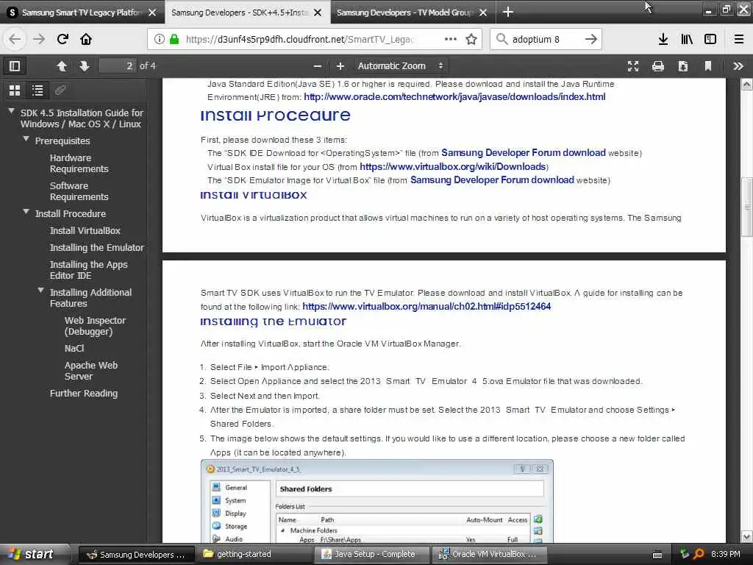Open a new browser tab
This screenshot has width=753, height=565.
tap(508, 13)
